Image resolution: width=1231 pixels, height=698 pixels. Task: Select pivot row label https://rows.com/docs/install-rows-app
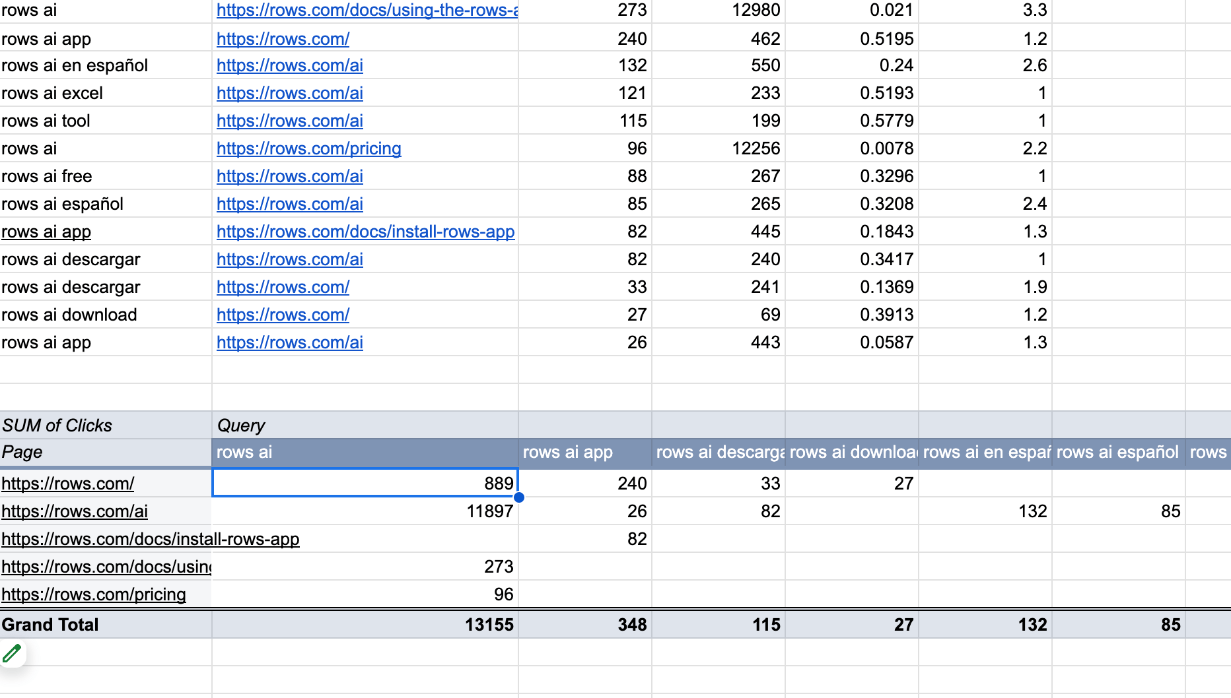tap(151, 539)
